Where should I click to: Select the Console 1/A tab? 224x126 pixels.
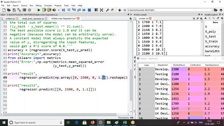(143, 19)
